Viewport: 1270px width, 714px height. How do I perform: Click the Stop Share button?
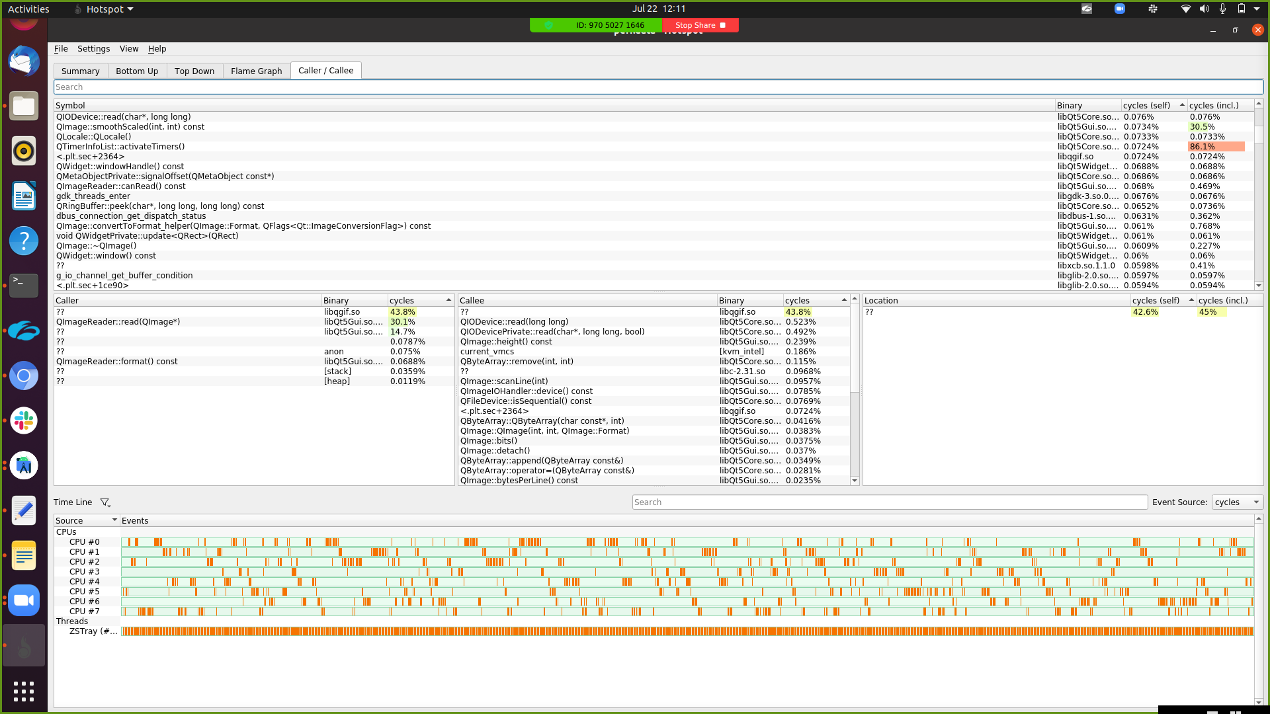pos(700,25)
